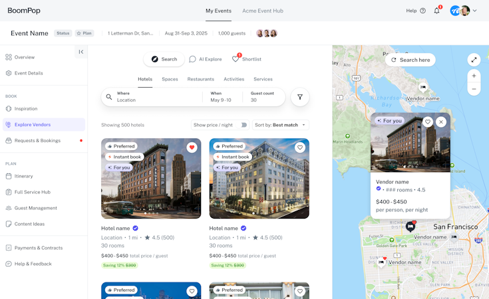Open the second hotel photo thumbnail
Screen dimensions: 489x299
[x=259, y=179]
